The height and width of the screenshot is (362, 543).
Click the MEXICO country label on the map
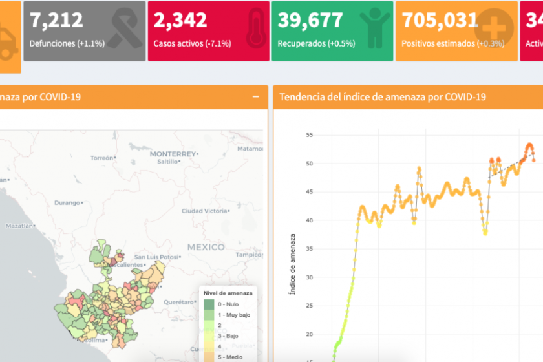click(206, 247)
